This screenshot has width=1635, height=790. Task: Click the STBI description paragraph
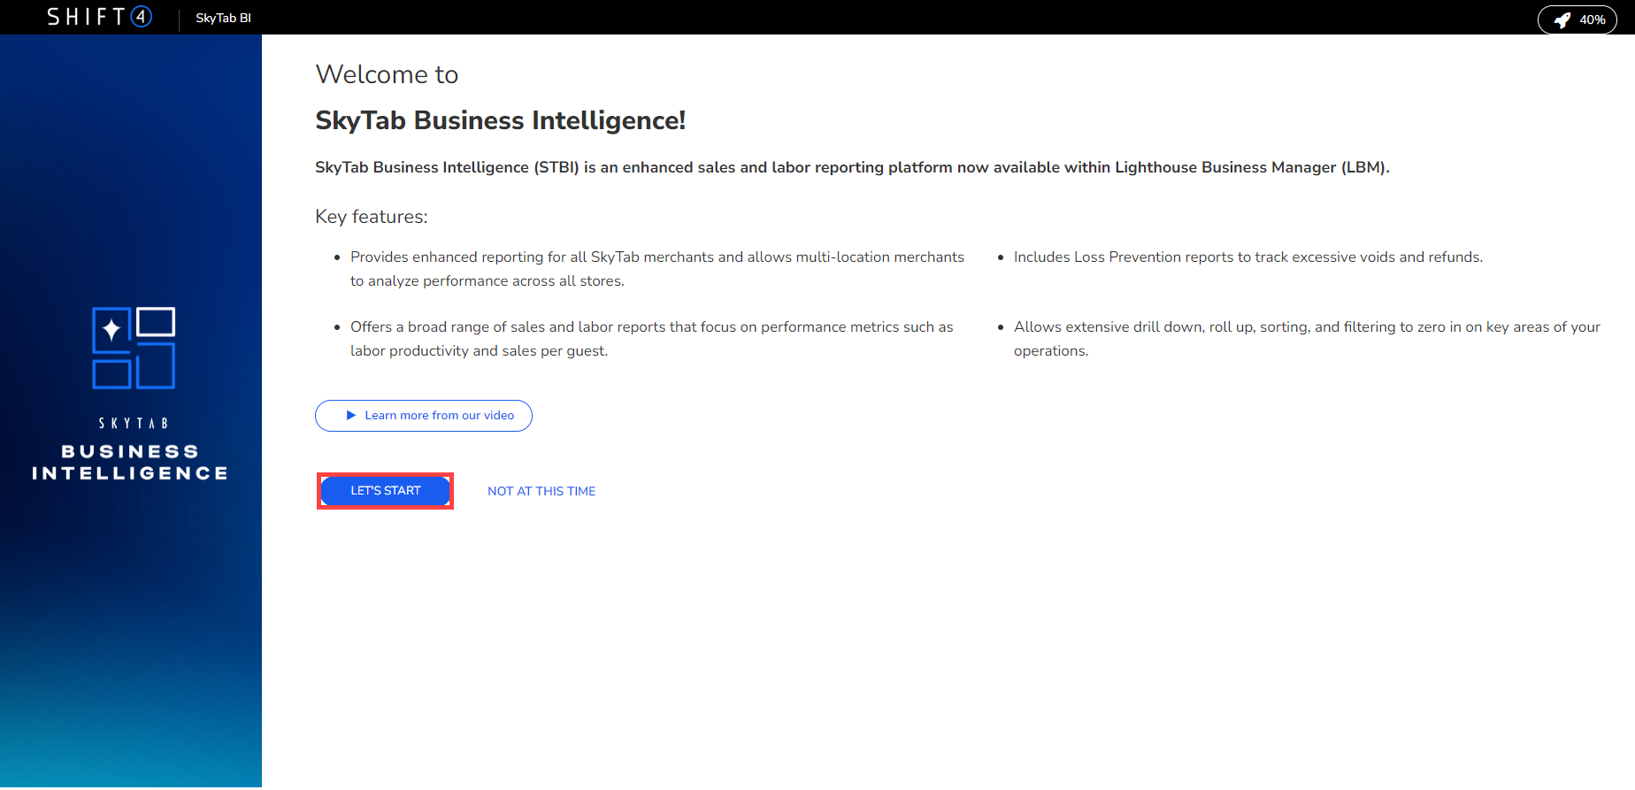pyautogui.click(x=851, y=167)
